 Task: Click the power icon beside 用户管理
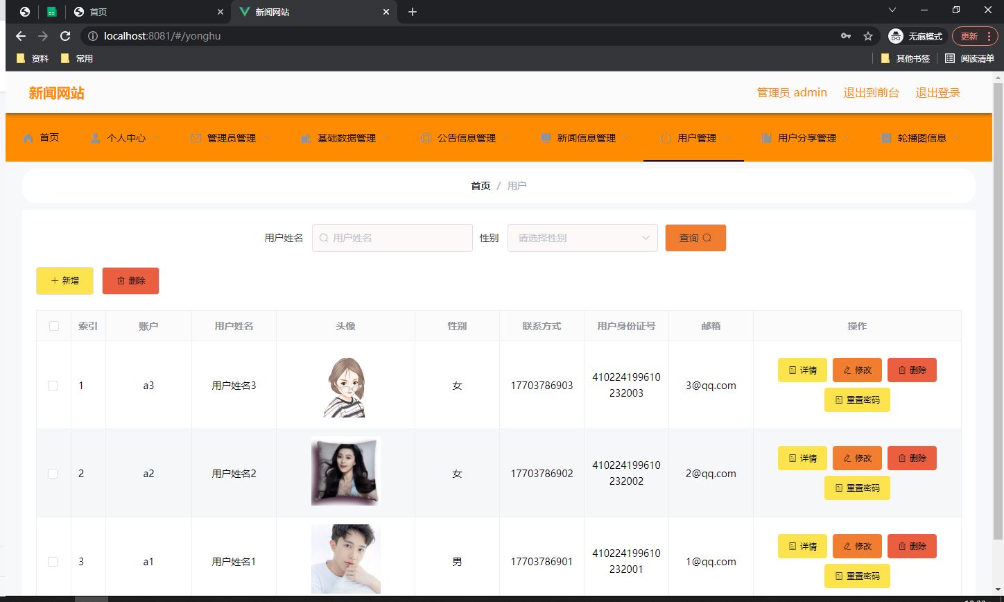[x=666, y=138]
